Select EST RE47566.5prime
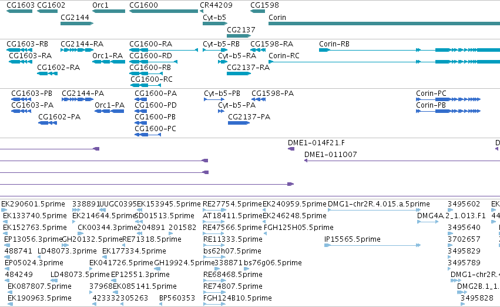500x307 pixels. click(214, 233)
